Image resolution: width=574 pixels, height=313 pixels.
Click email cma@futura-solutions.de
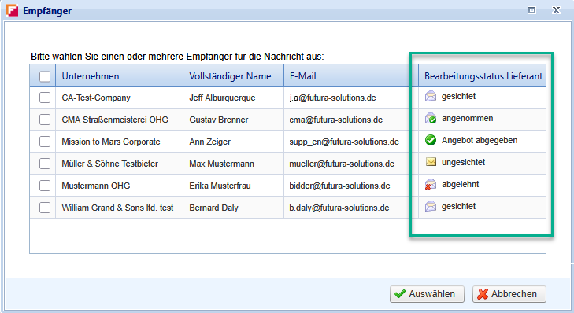pyautogui.click(x=336, y=120)
